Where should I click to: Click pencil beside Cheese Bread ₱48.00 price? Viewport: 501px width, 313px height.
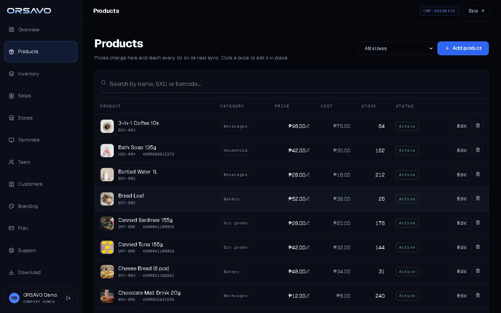(308, 272)
